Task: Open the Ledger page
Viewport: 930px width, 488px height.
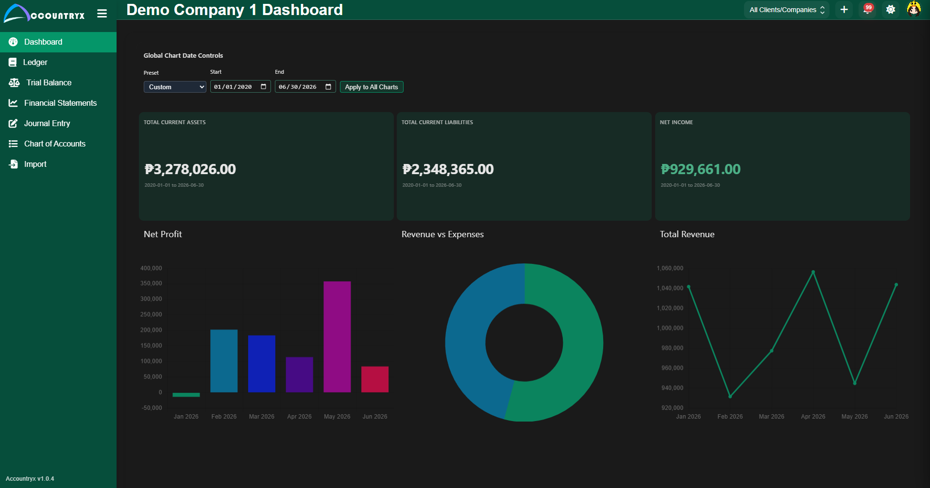Action: point(58,63)
